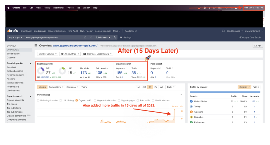Select the 6M chart time range

point(144,87)
